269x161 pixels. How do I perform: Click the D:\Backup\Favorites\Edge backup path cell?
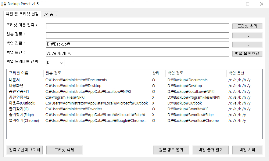190,115
